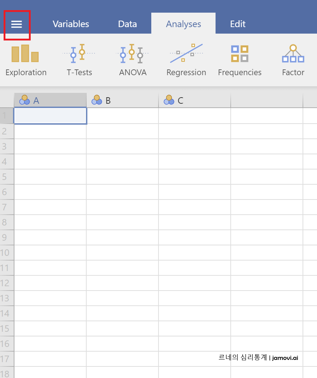Click the nominal icon of column C

[x=169, y=100]
